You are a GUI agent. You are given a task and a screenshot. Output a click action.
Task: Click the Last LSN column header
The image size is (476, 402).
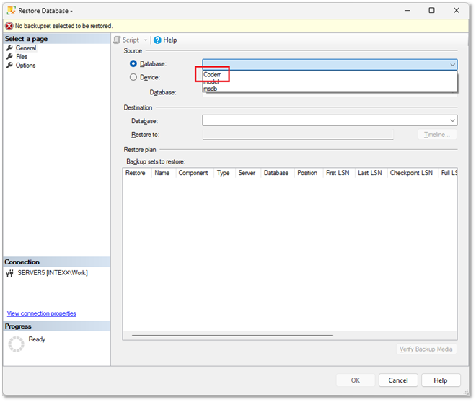point(370,173)
